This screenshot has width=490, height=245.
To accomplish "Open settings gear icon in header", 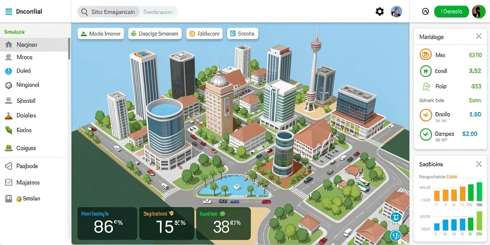I will pyautogui.click(x=379, y=12).
